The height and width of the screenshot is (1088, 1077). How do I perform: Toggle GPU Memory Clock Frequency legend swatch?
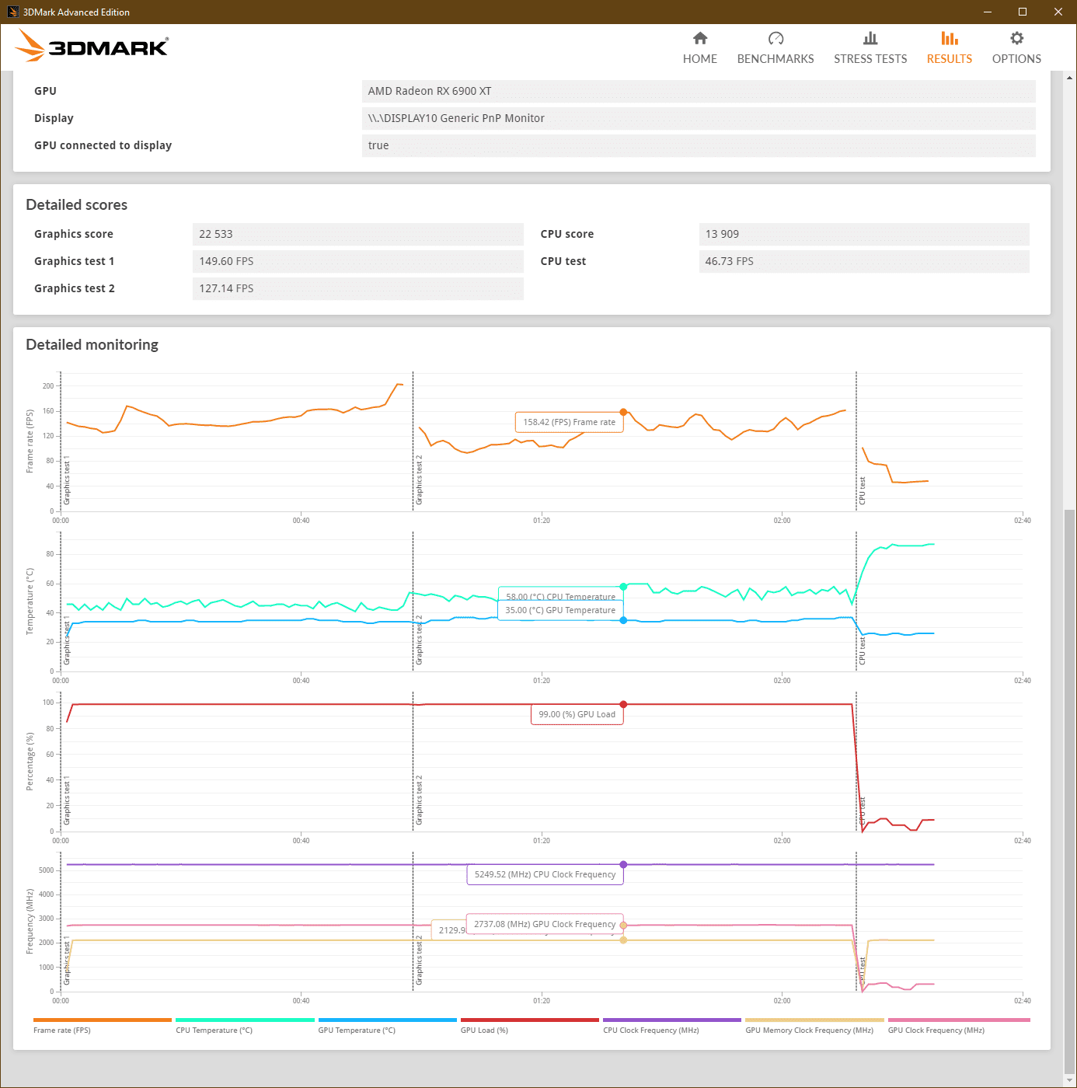tap(814, 1020)
